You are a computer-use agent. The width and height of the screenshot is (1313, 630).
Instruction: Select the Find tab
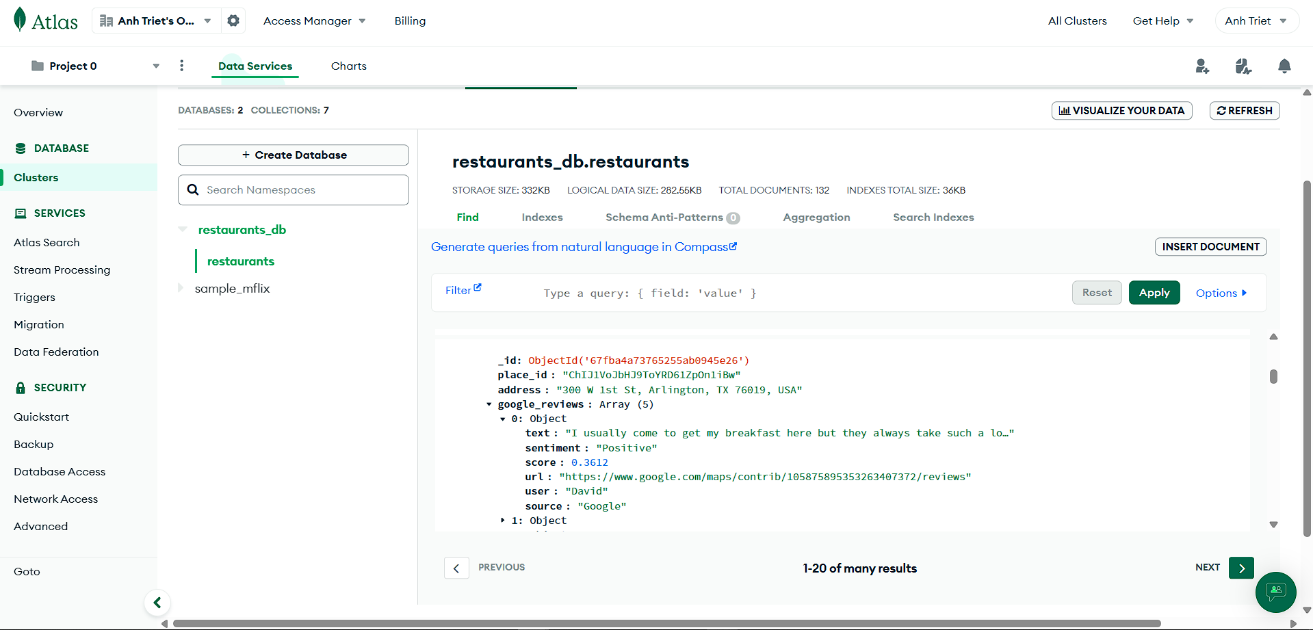[x=468, y=218]
